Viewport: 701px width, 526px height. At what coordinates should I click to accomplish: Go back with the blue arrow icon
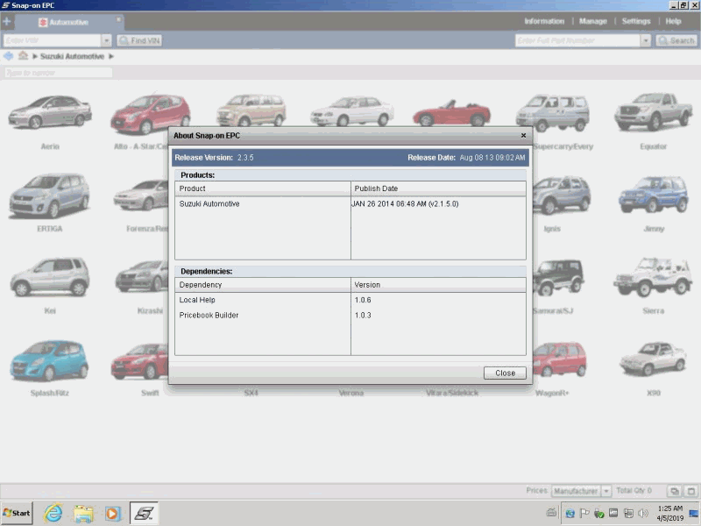pyautogui.click(x=8, y=56)
